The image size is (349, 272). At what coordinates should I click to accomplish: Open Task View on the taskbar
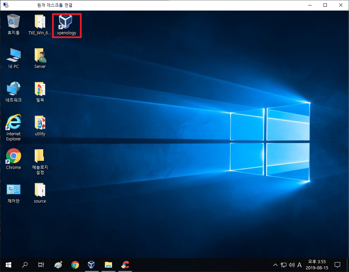point(41,265)
